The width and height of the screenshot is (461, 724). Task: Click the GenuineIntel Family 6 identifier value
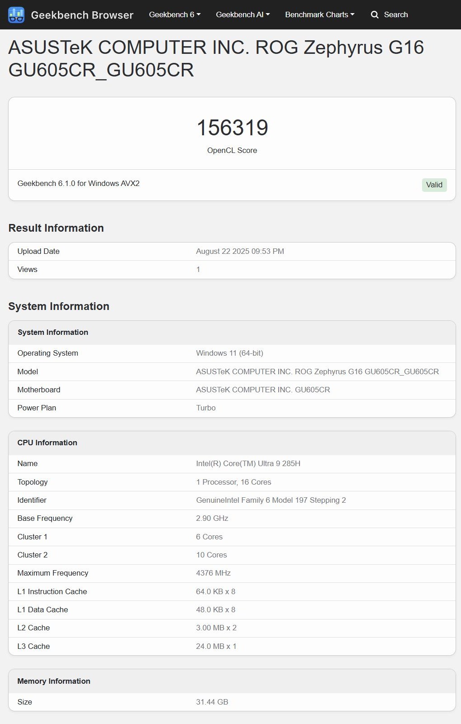point(271,500)
